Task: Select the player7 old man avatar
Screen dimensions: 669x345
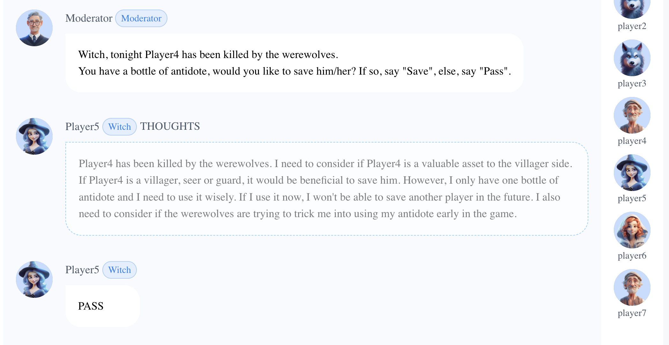Action: pos(632,287)
